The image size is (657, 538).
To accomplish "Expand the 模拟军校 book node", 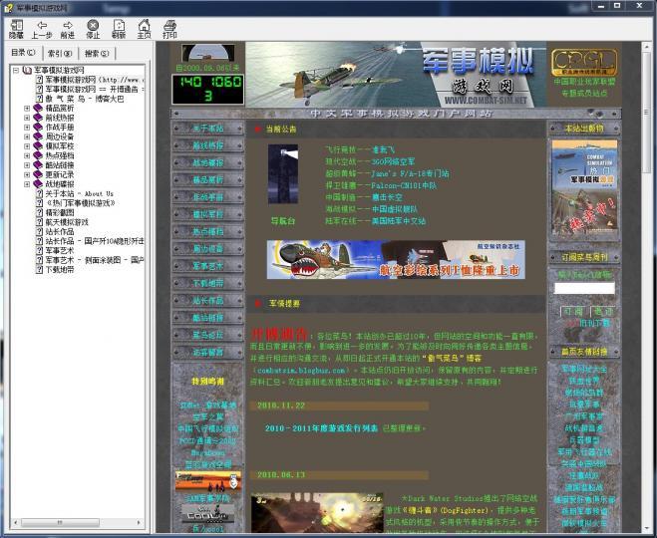I will pos(27,145).
